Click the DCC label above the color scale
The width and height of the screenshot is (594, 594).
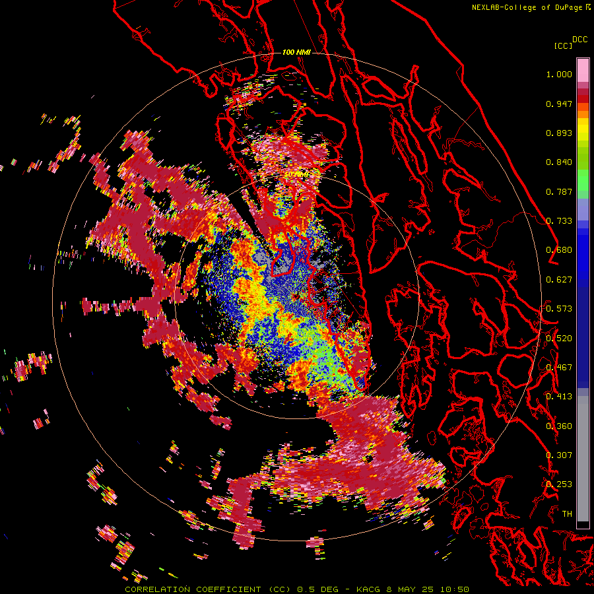click(579, 40)
